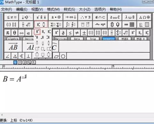
Task: Insert pi symbol from small bar
Action: 8,33
